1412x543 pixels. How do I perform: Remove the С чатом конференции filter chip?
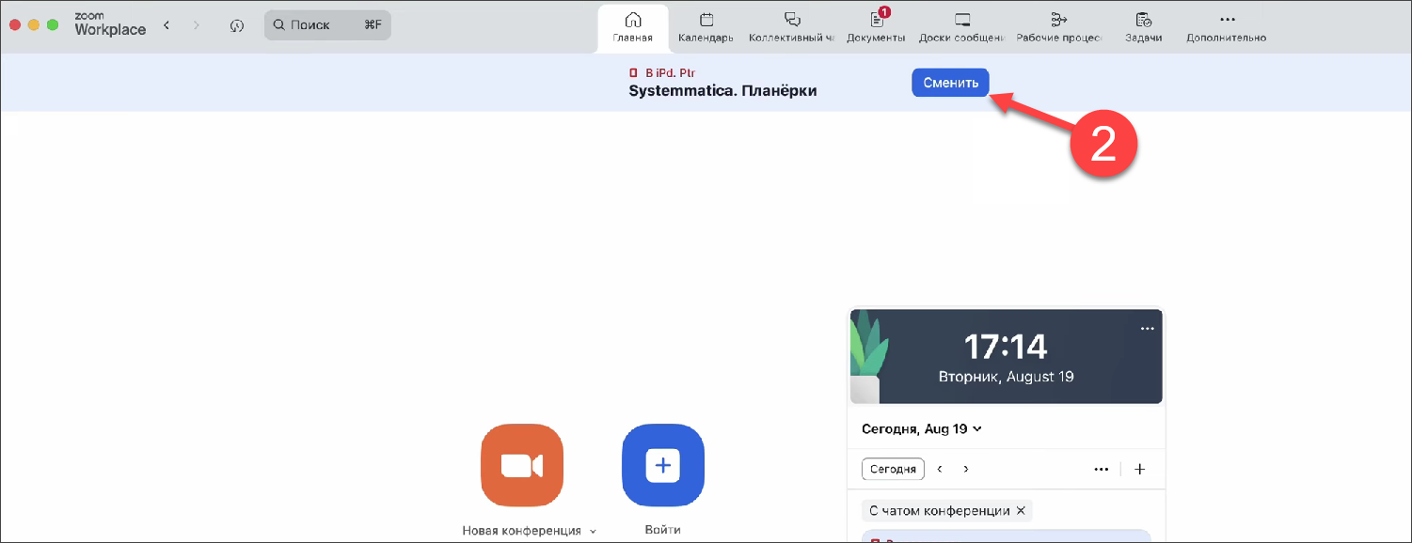point(1021,511)
